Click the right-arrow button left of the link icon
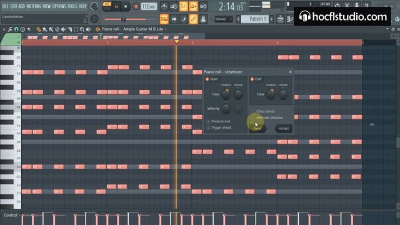This screenshot has width=400, height=225. [x=174, y=19]
